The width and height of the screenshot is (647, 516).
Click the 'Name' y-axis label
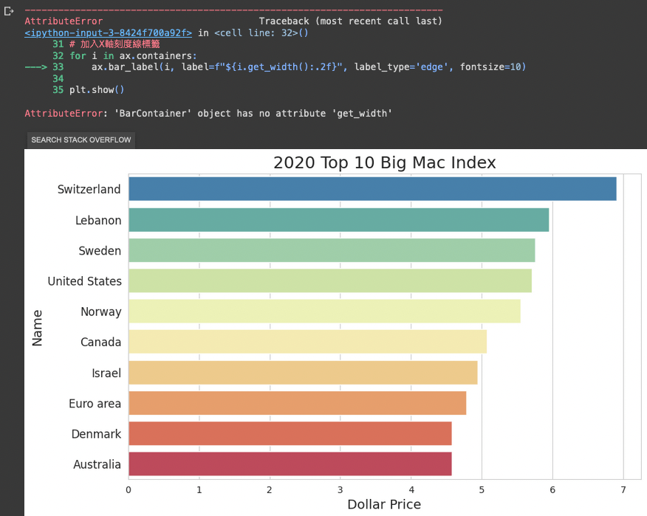coord(37,328)
